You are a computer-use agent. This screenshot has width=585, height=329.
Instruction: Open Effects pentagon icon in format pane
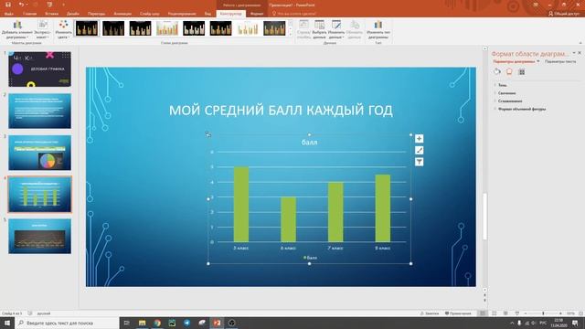point(509,71)
